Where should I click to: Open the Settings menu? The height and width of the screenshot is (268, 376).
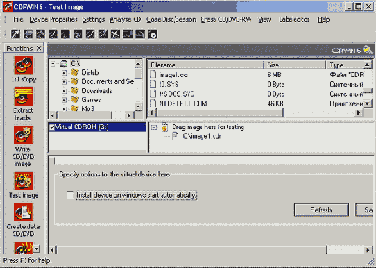(94, 19)
